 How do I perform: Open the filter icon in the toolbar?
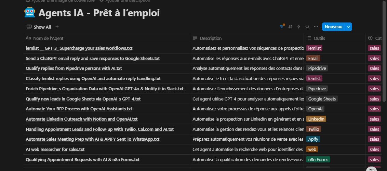(x=282, y=27)
